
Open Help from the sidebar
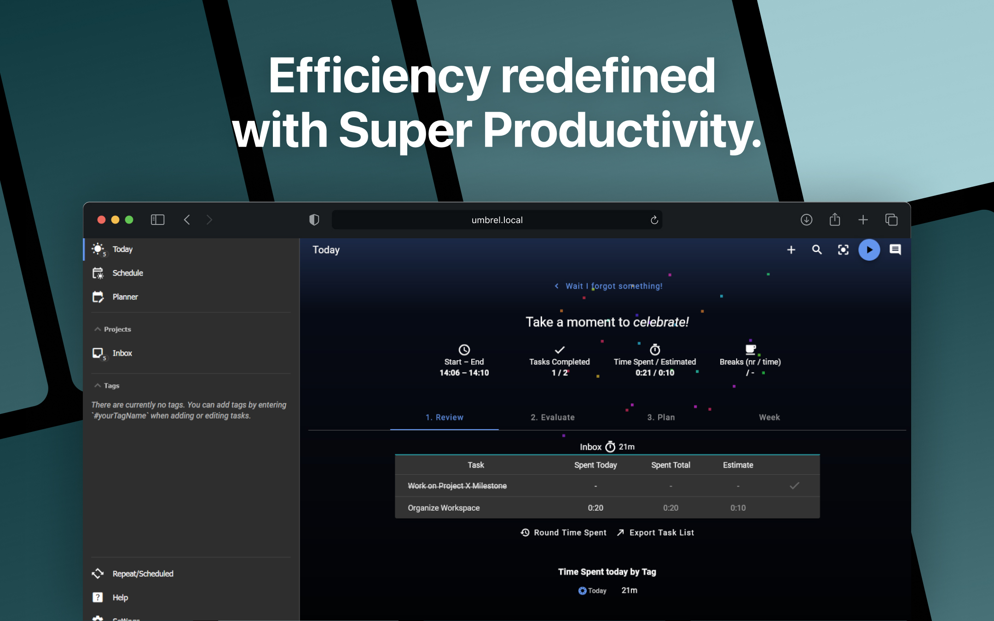120,597
